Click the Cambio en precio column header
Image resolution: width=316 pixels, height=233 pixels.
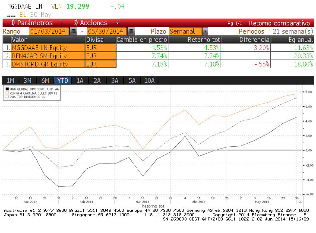pos(142,40)
